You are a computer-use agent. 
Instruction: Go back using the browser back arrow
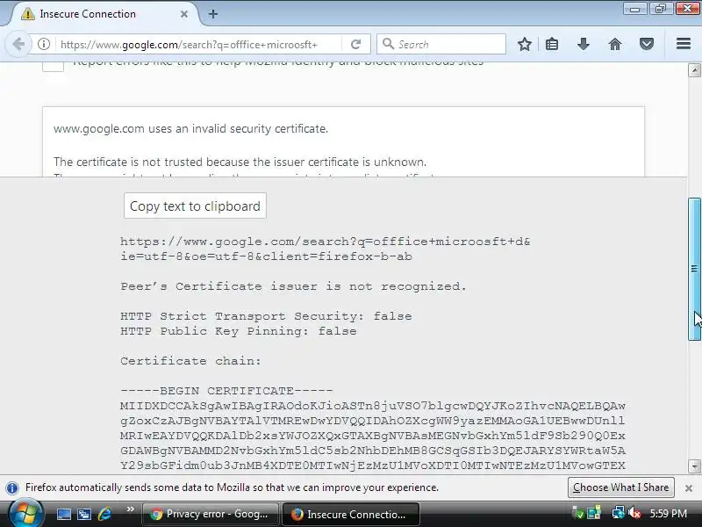[18, 44]
